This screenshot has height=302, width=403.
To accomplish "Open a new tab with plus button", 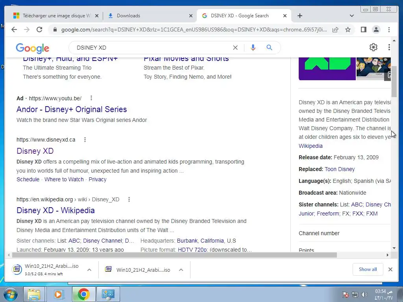I will pos(299,16).
